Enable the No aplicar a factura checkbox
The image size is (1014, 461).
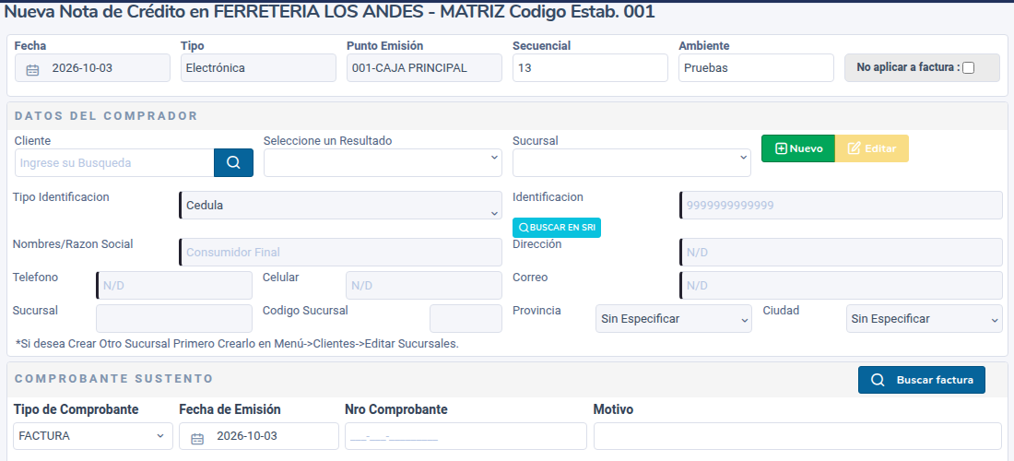coord(968,67)
